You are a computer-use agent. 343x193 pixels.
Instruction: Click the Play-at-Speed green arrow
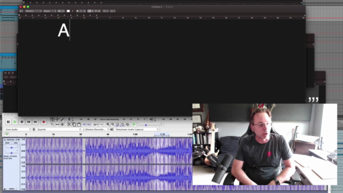(x=135, y=124)
